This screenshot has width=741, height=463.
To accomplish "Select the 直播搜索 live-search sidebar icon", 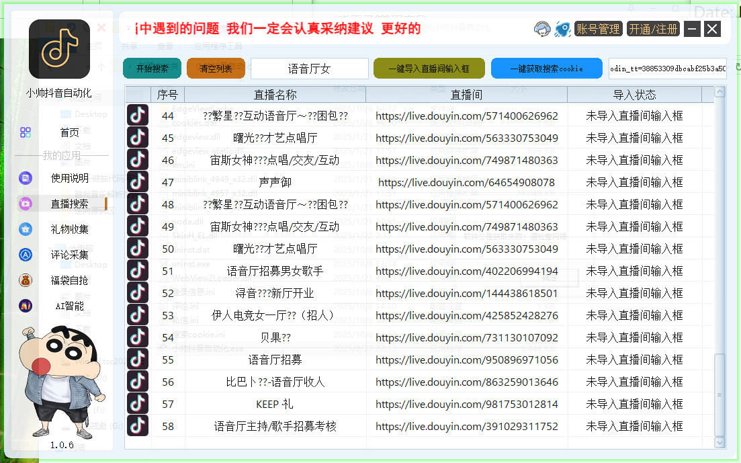I will 25,203.
